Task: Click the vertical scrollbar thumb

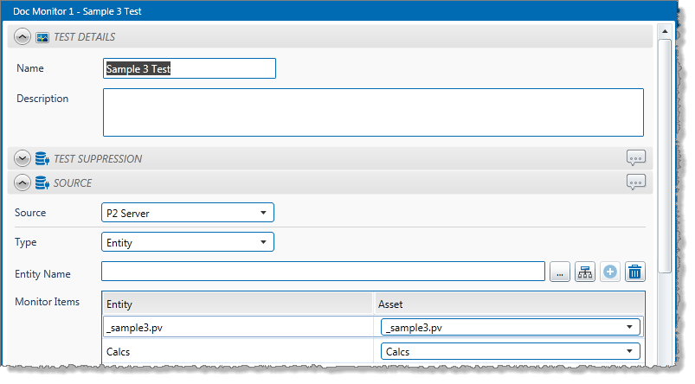Action: tap(665, 156)
